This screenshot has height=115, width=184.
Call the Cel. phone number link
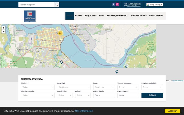click(134, 6)
